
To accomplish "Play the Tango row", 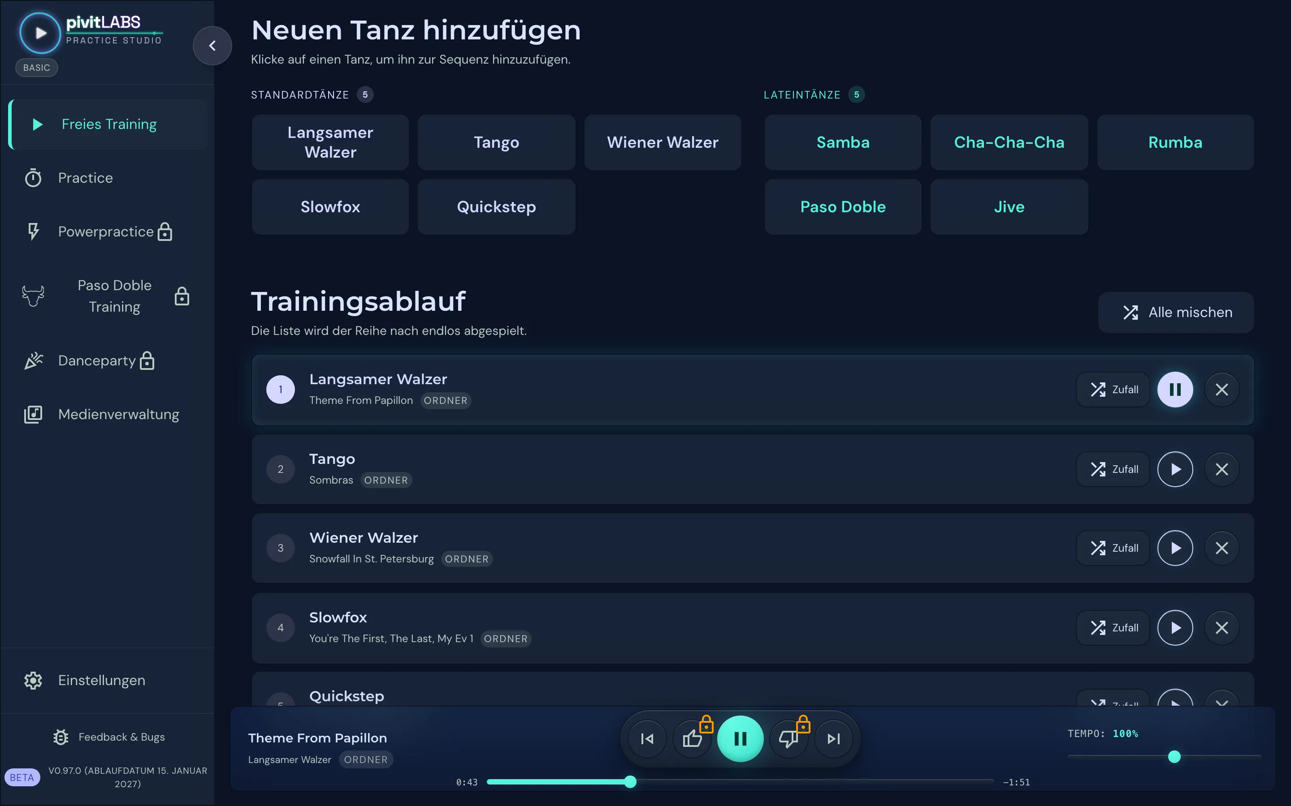I will pyautogui.click(x=1175, y=470).
